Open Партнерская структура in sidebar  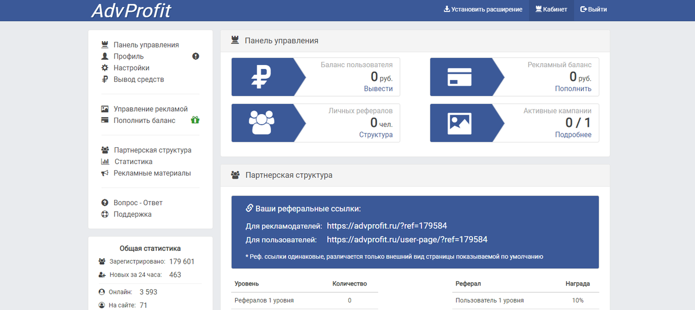(153, 150)
